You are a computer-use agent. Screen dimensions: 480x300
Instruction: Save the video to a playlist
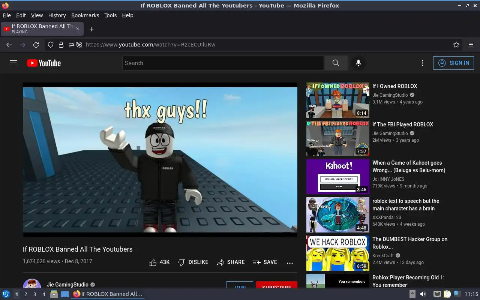point(265,262)
